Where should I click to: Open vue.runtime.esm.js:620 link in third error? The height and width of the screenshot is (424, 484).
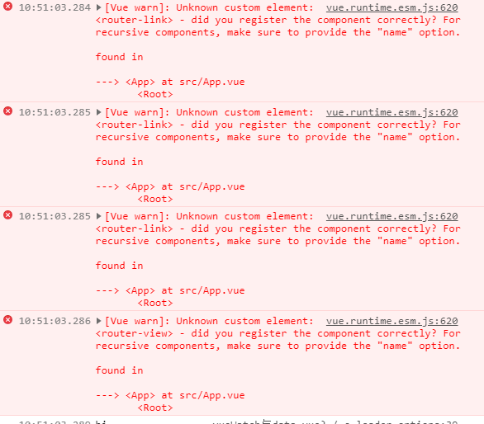point(392,216)
